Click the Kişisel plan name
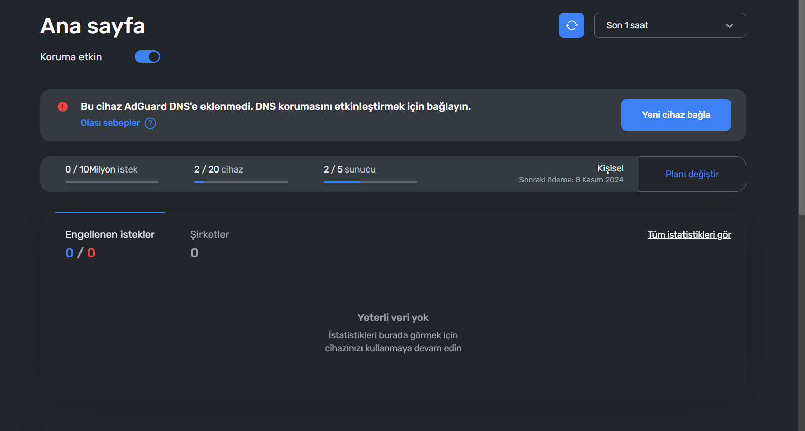805x431 pixels. [x=610, y=168]
